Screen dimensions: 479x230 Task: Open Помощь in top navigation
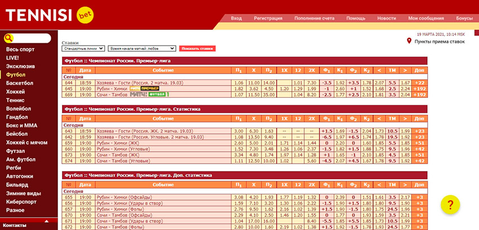tap(356, 19)
